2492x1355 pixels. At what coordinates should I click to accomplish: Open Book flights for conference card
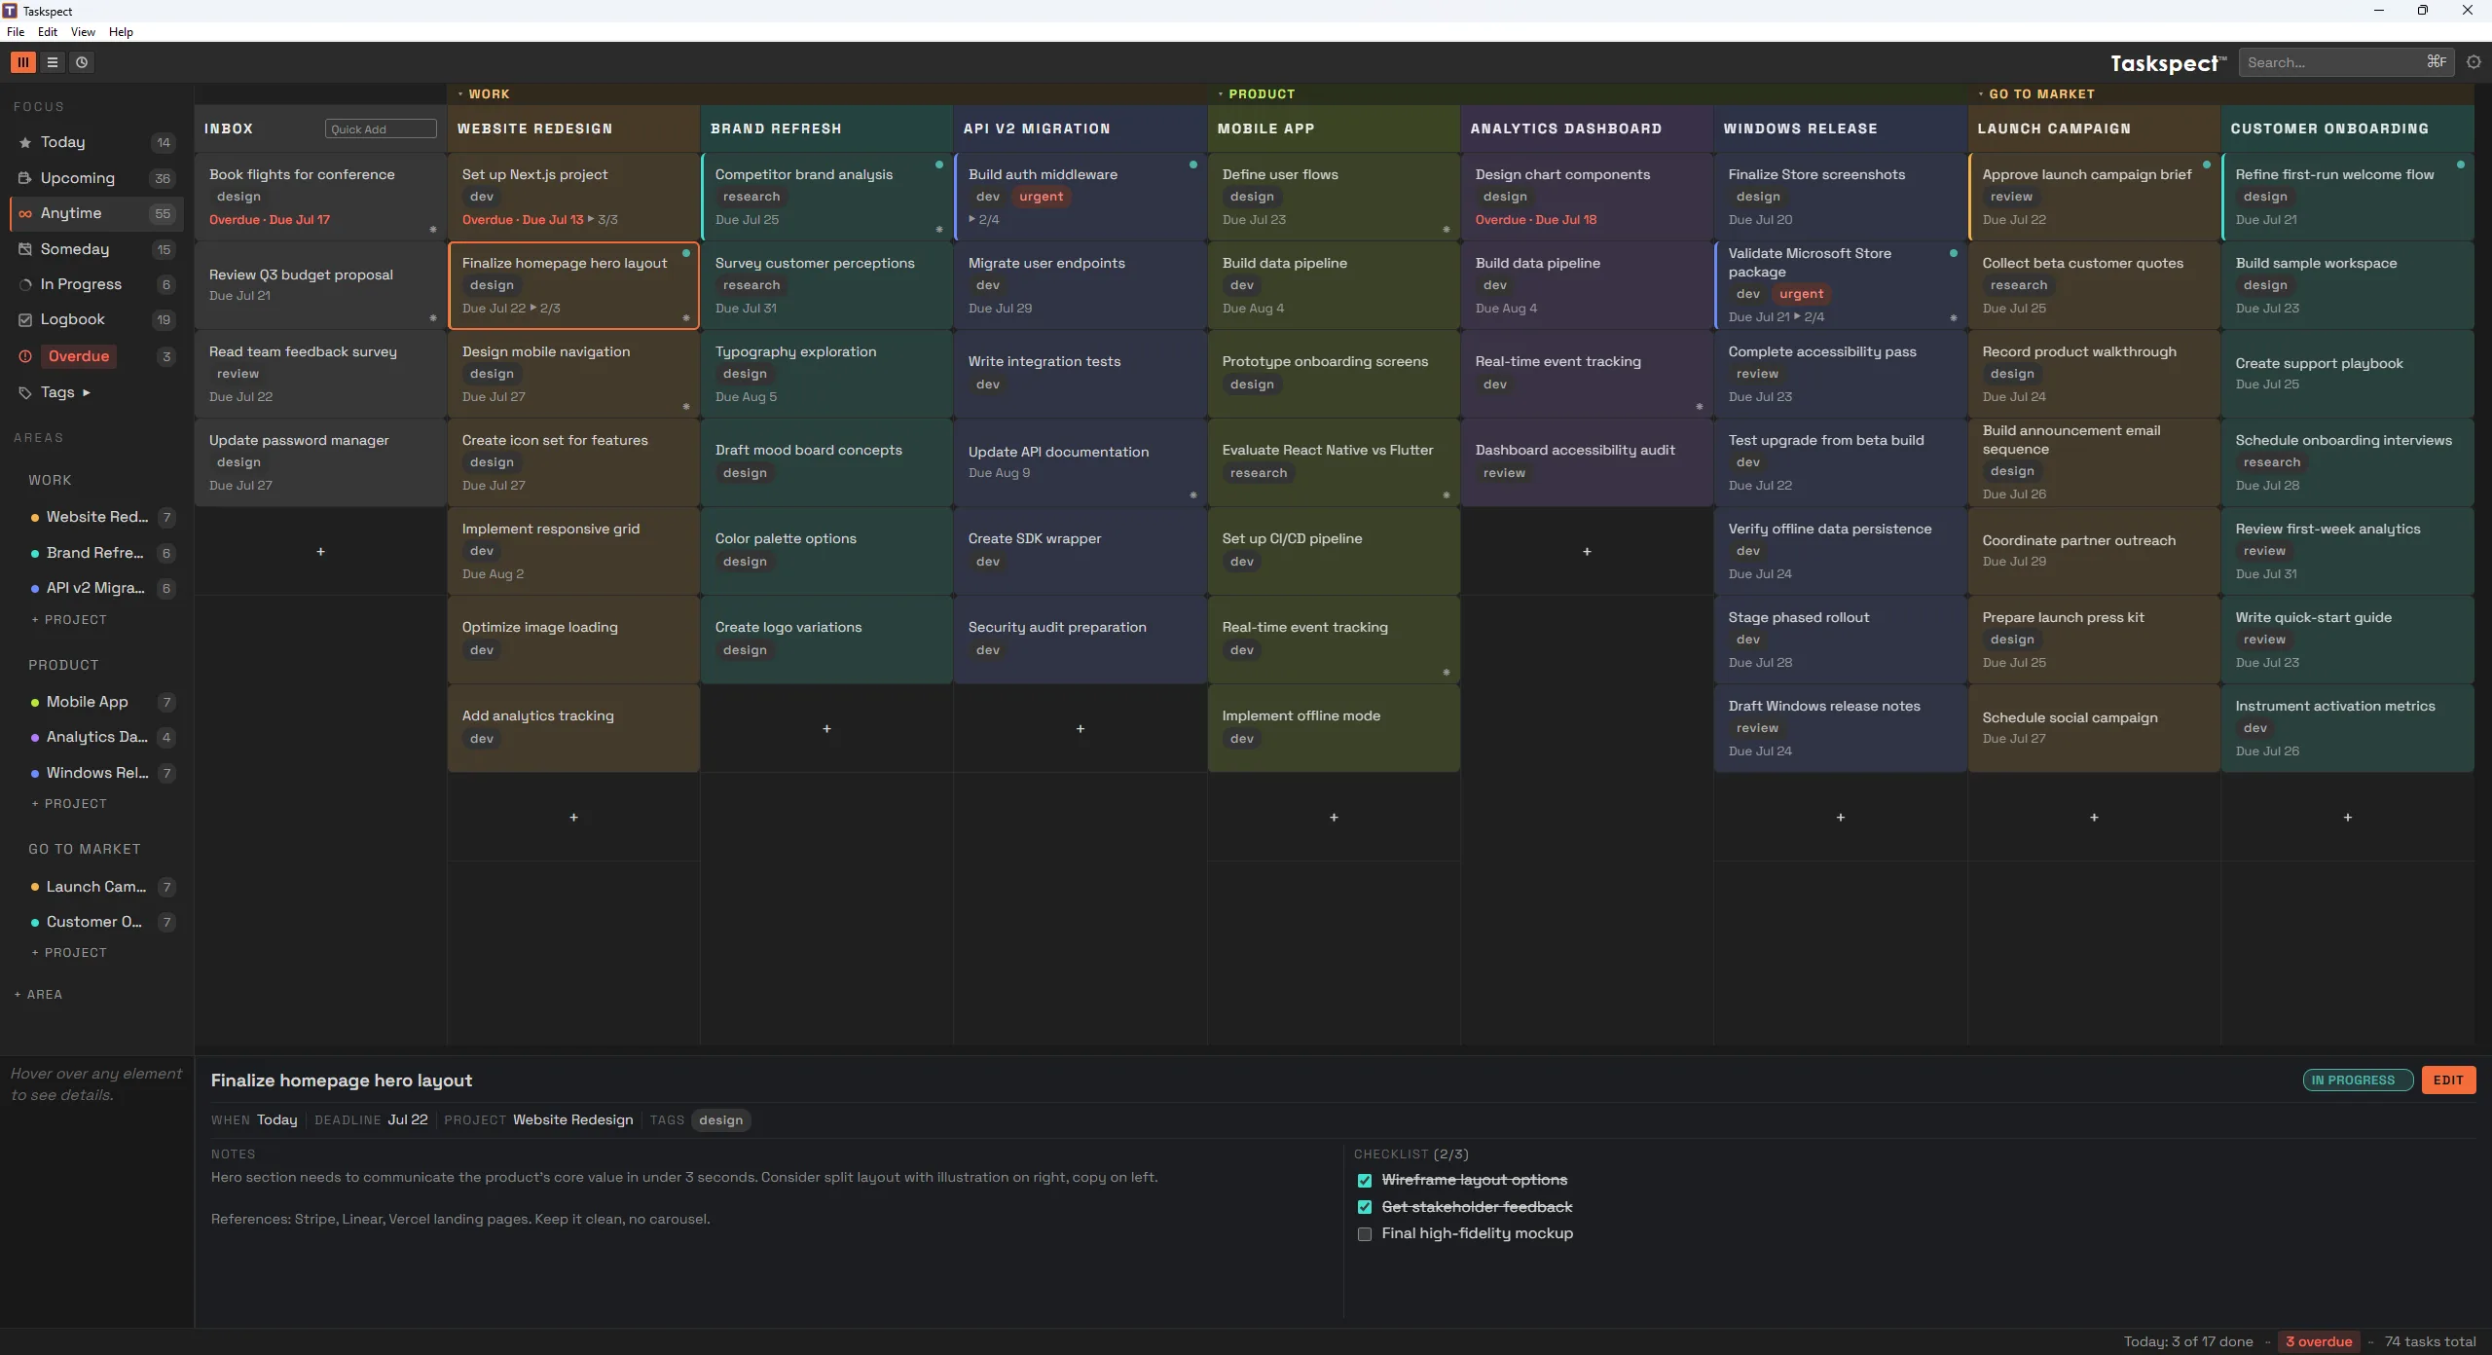[x=320, y=197]
